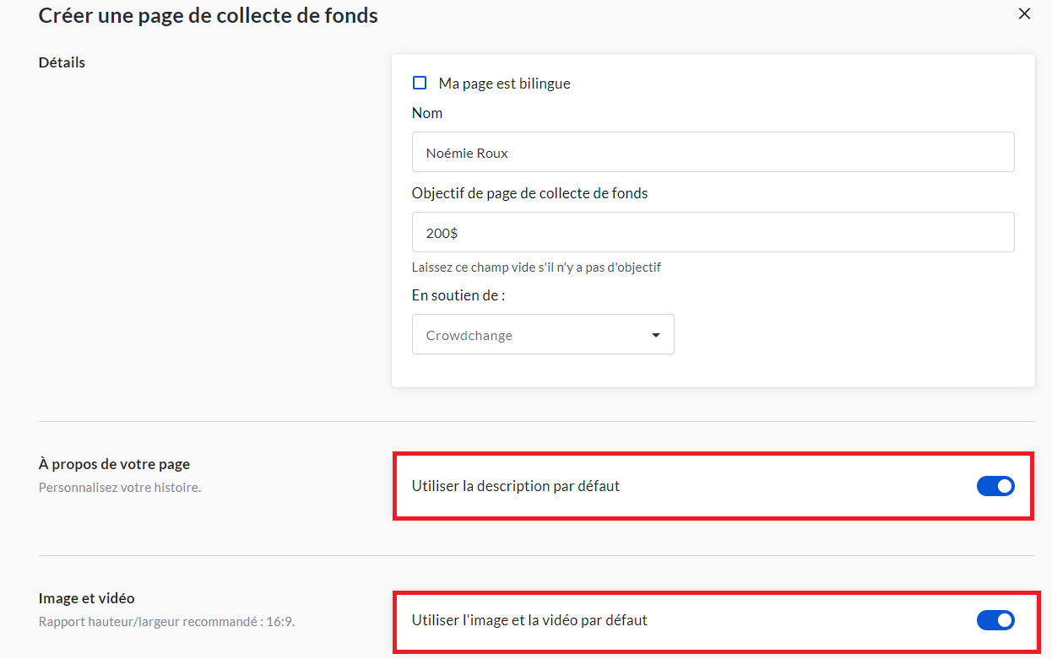This screenshot has height=659, width=1052.
Task: Disable the default description toggle
Action: point(995,486)
